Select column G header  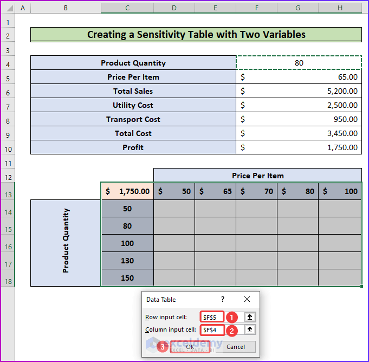(297, 8)
